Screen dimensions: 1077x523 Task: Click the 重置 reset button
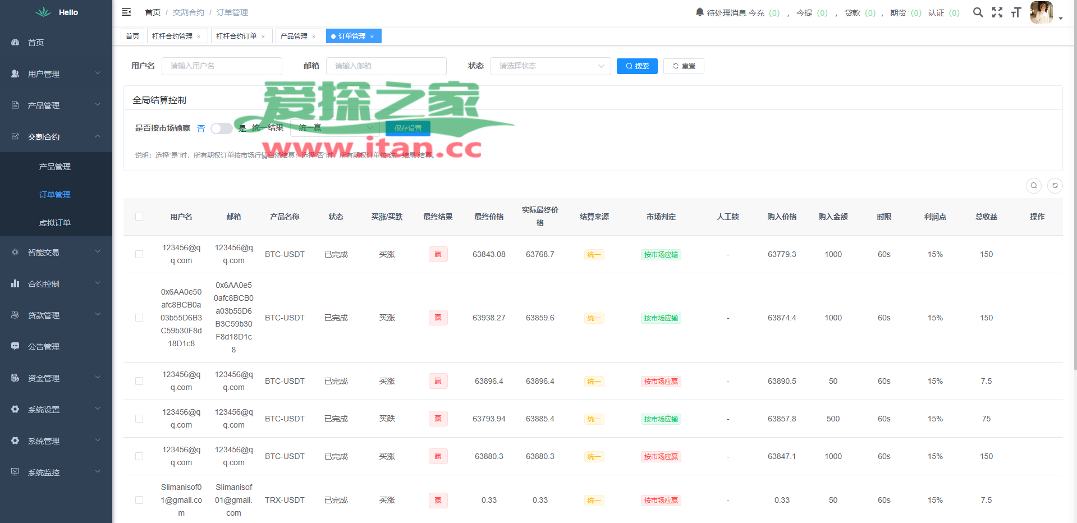click(x=684, y=66)
